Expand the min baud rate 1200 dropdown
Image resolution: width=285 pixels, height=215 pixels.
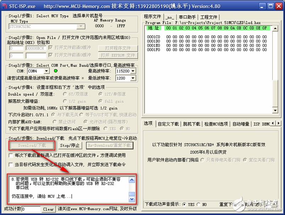pyautogui.click(x=133, y=78)
